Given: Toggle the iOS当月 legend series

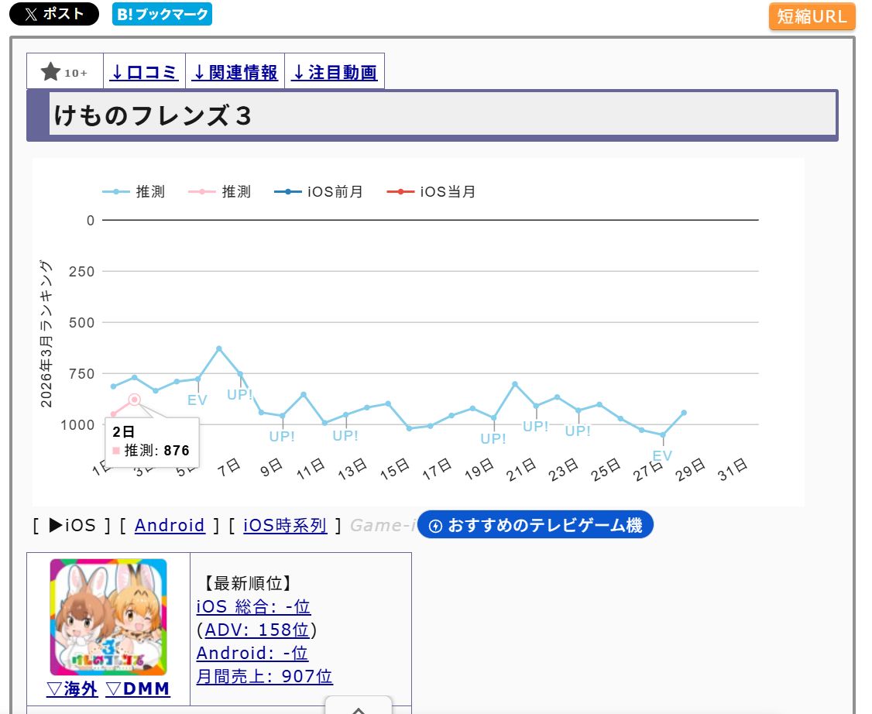Looking at the screenshot, I should (x=431, y=192).
